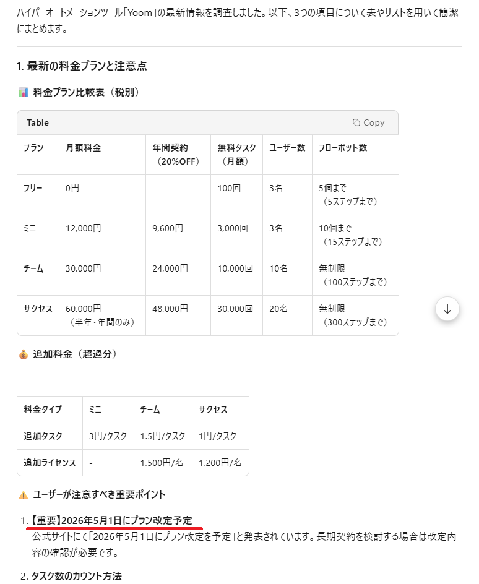The image size is (479, 584).
Task: Click the 1,200円/名 cell
Action: tap(220, 463)
